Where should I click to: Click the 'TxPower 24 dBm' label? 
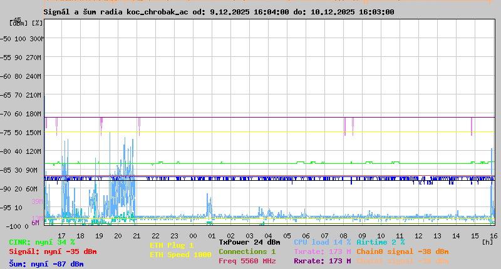[x=249, y=242]
